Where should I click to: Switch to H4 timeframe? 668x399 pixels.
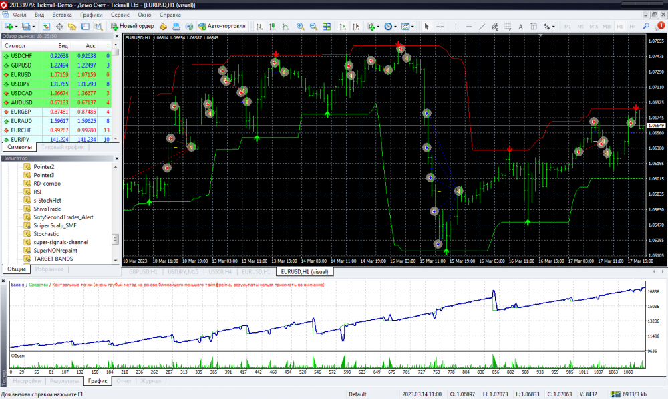[633, 27]
